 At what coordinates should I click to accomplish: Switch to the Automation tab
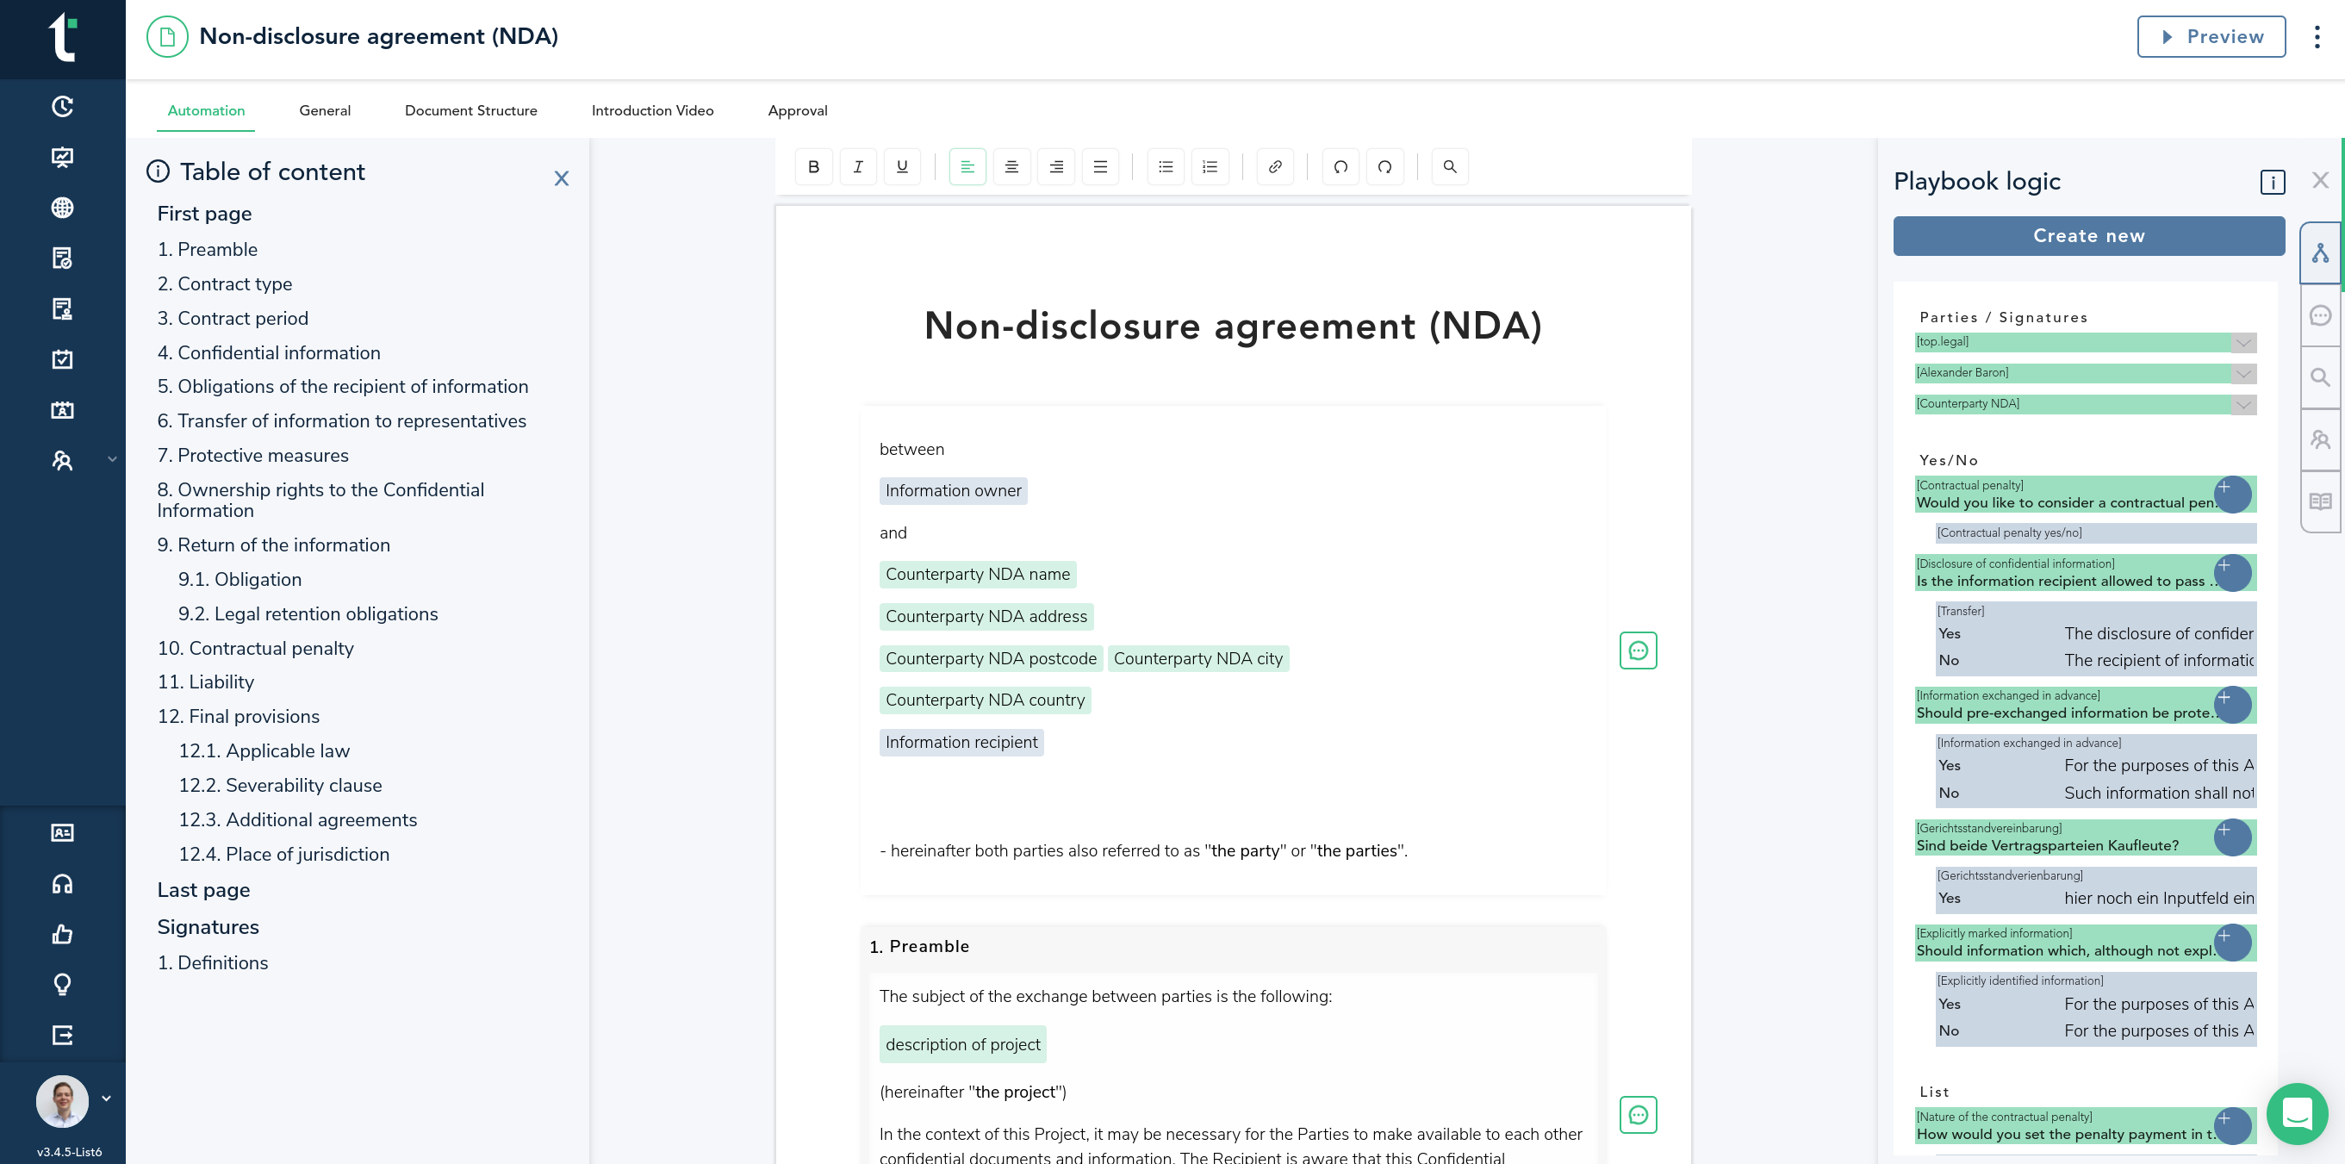(x=206, y=110)
